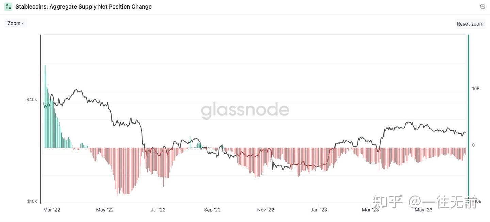Screen dimensions: 490x222
Task: Click the 0 right axis label
Action: point(473,145)
